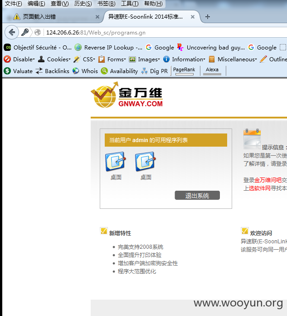Close the 页面载入出错 tab
287x316 pixels.
[x=97, y=17]
